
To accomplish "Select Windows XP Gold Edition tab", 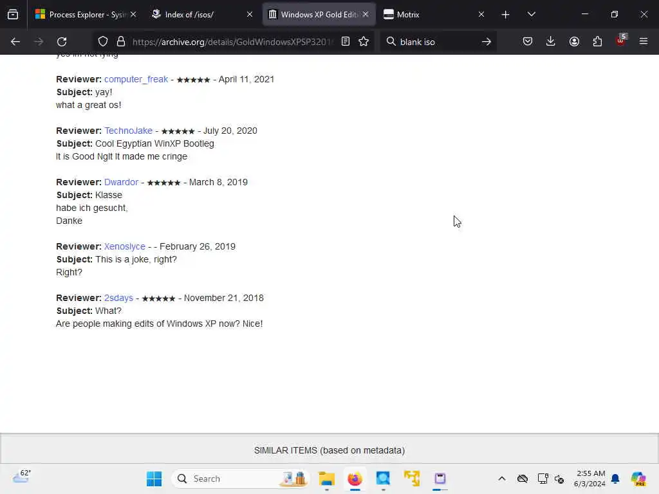I will point(318,15).
